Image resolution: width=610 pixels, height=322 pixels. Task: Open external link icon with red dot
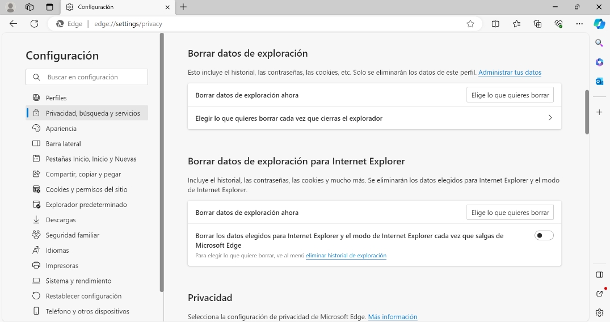click(x=599, y=293)
